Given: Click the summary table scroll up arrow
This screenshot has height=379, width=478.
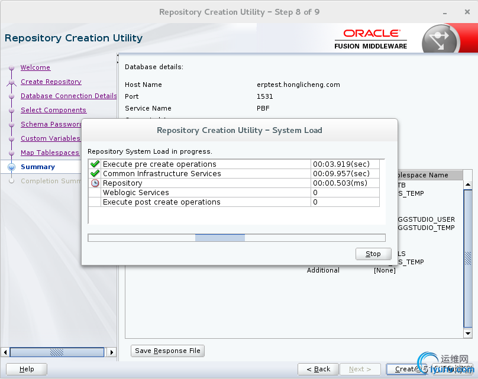Looking at the screenshot, I should (468, 184).
